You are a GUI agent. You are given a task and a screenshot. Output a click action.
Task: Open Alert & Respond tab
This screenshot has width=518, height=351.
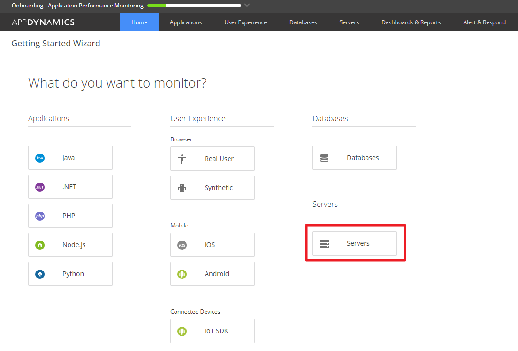coord(484,22)
